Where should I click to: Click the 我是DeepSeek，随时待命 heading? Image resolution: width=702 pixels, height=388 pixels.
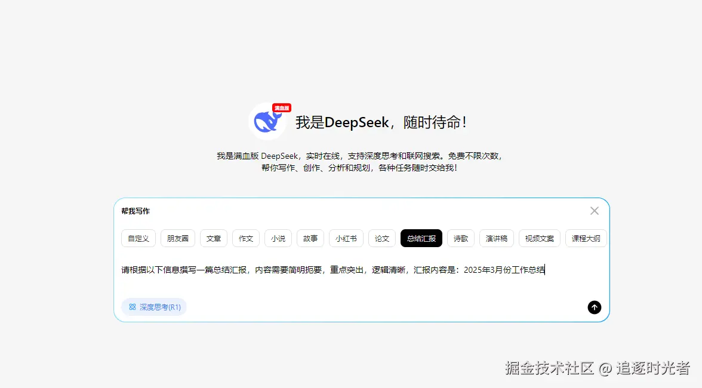pos(381,122)
